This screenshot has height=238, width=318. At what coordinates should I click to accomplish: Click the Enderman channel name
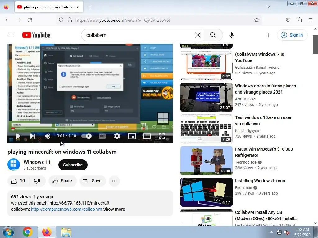[x=243, y=187]
